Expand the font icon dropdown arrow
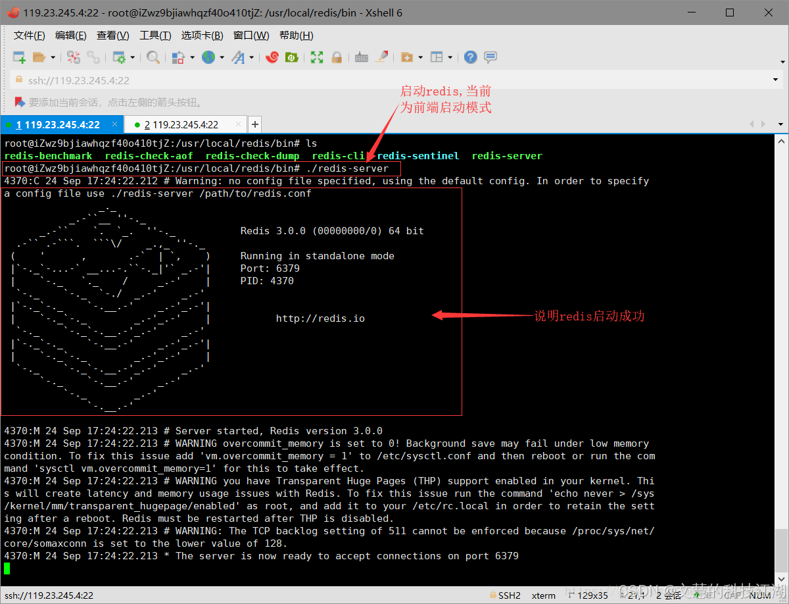 click(252, 58)
